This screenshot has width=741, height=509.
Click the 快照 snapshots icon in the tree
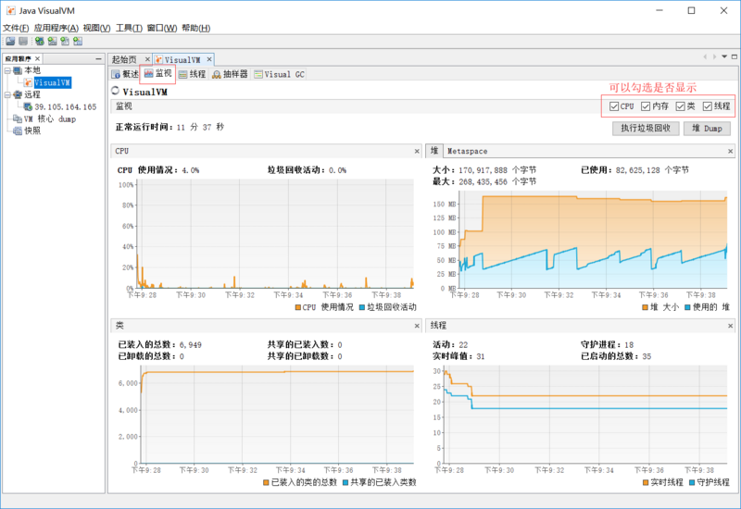click(18, 130)
